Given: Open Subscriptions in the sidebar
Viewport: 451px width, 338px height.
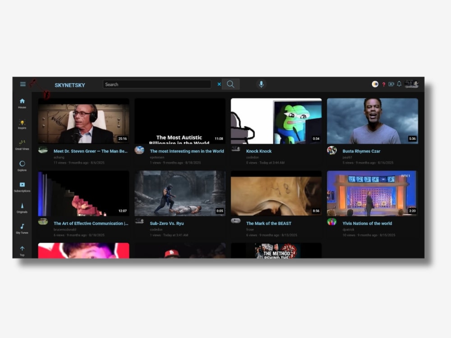Looking at the screenshot, I should [x=22, y=187].
